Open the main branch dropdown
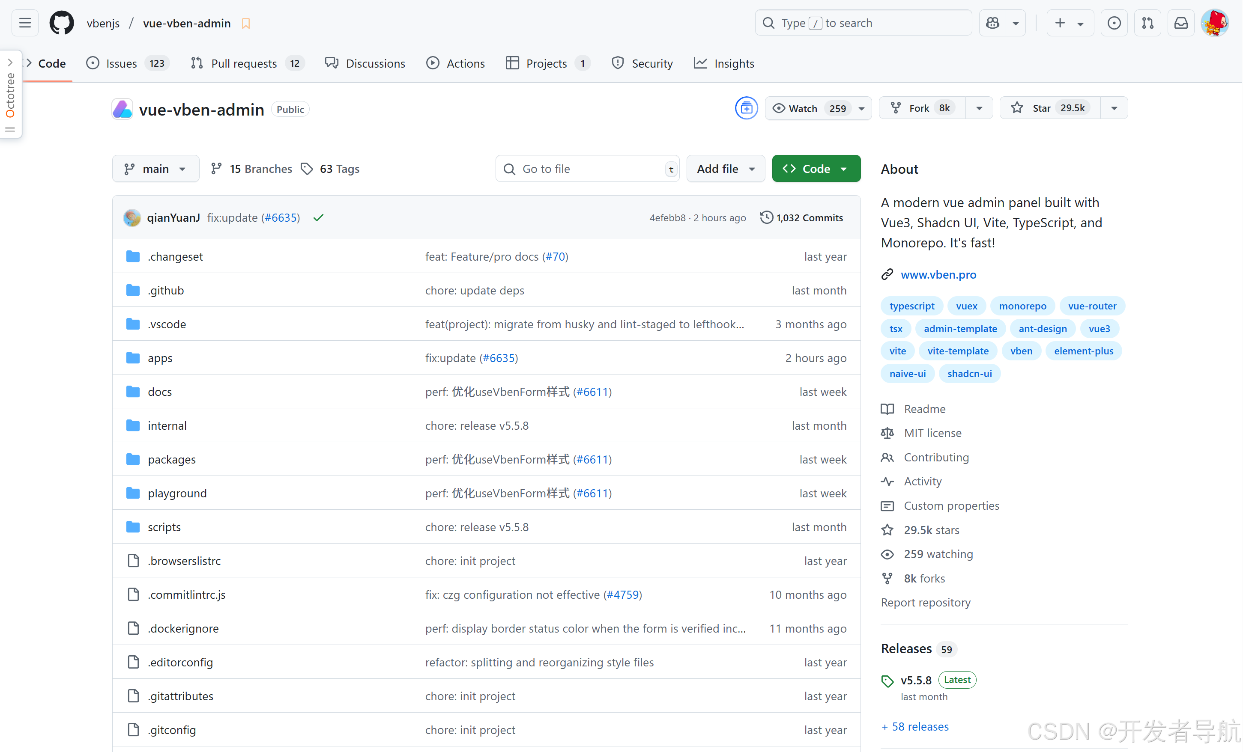 click(x=155, y=169)
